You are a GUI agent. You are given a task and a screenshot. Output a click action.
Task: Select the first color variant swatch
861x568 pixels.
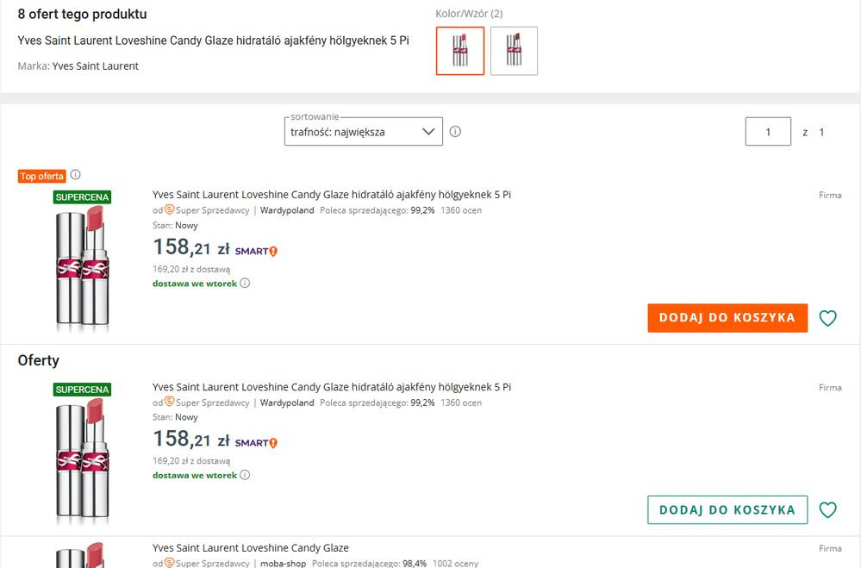pos(460,51)
